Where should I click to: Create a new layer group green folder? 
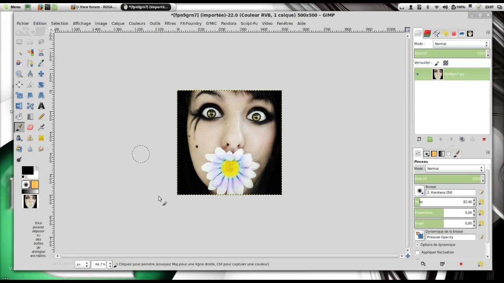430,139
